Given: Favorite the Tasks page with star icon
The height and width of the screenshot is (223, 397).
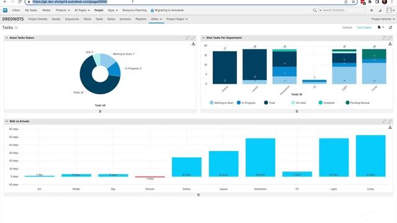Looking at the screenshot, I should tap(16, 27).
